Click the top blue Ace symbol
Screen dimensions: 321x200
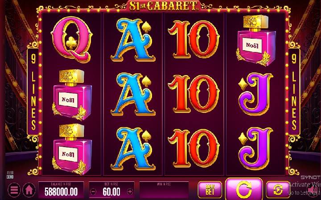(x=133, y=40)
